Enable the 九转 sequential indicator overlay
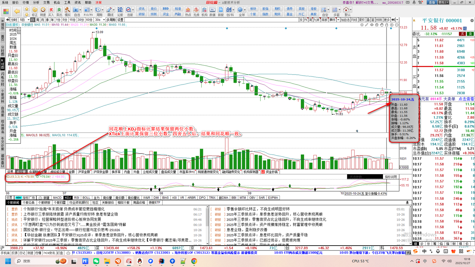The image size is (475, 267). (x=317, y=20)
